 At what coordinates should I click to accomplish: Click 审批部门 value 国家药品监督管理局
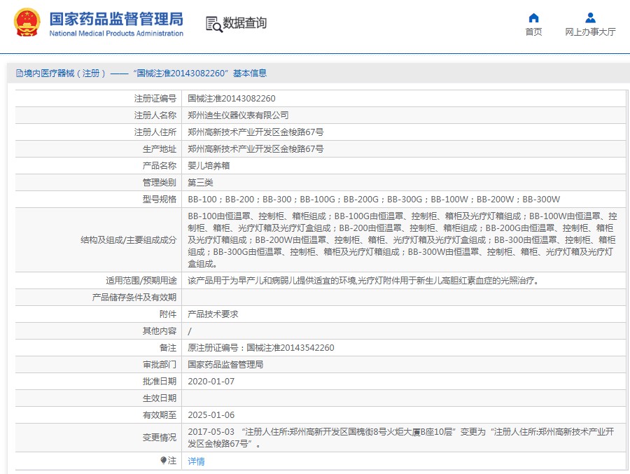(225, 365)
